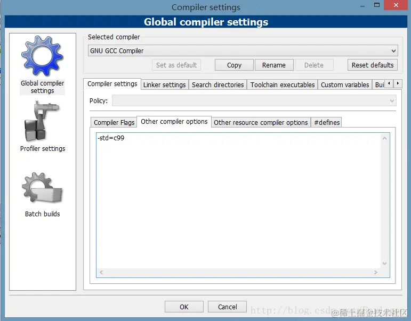Image resolution: width=411 pixels, height=321 pixels.
Task: Click the Copy compiler button
Action: tap(234, 65)
